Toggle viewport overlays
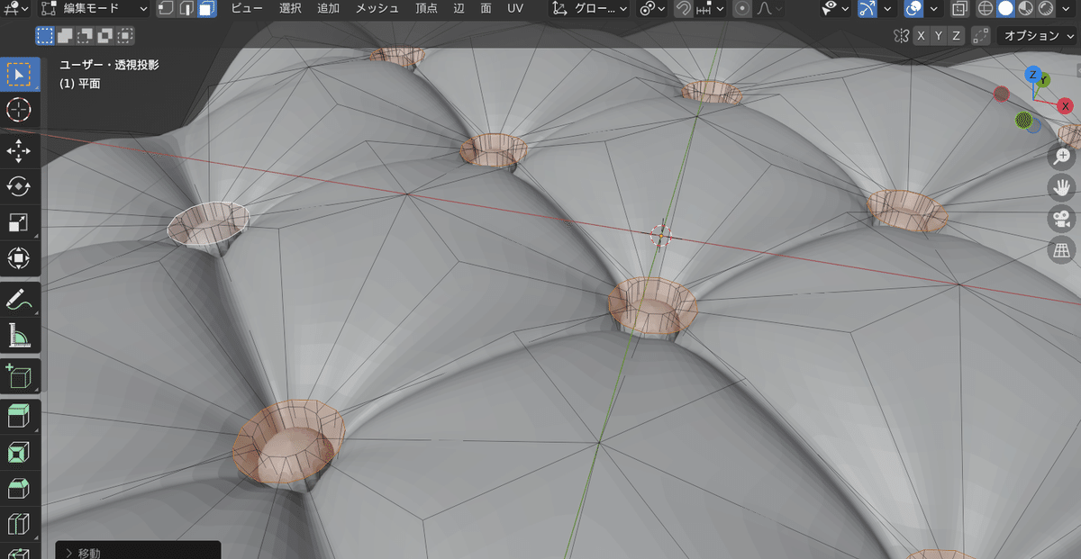Screen dimensions: 1081x559 pos(913,9)
